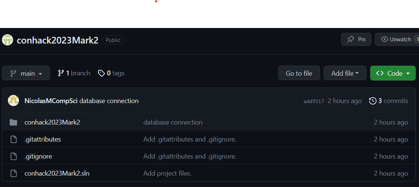The image size is (419, 187).
Task: Open latest commit message database connection
Action: (109, 101)
